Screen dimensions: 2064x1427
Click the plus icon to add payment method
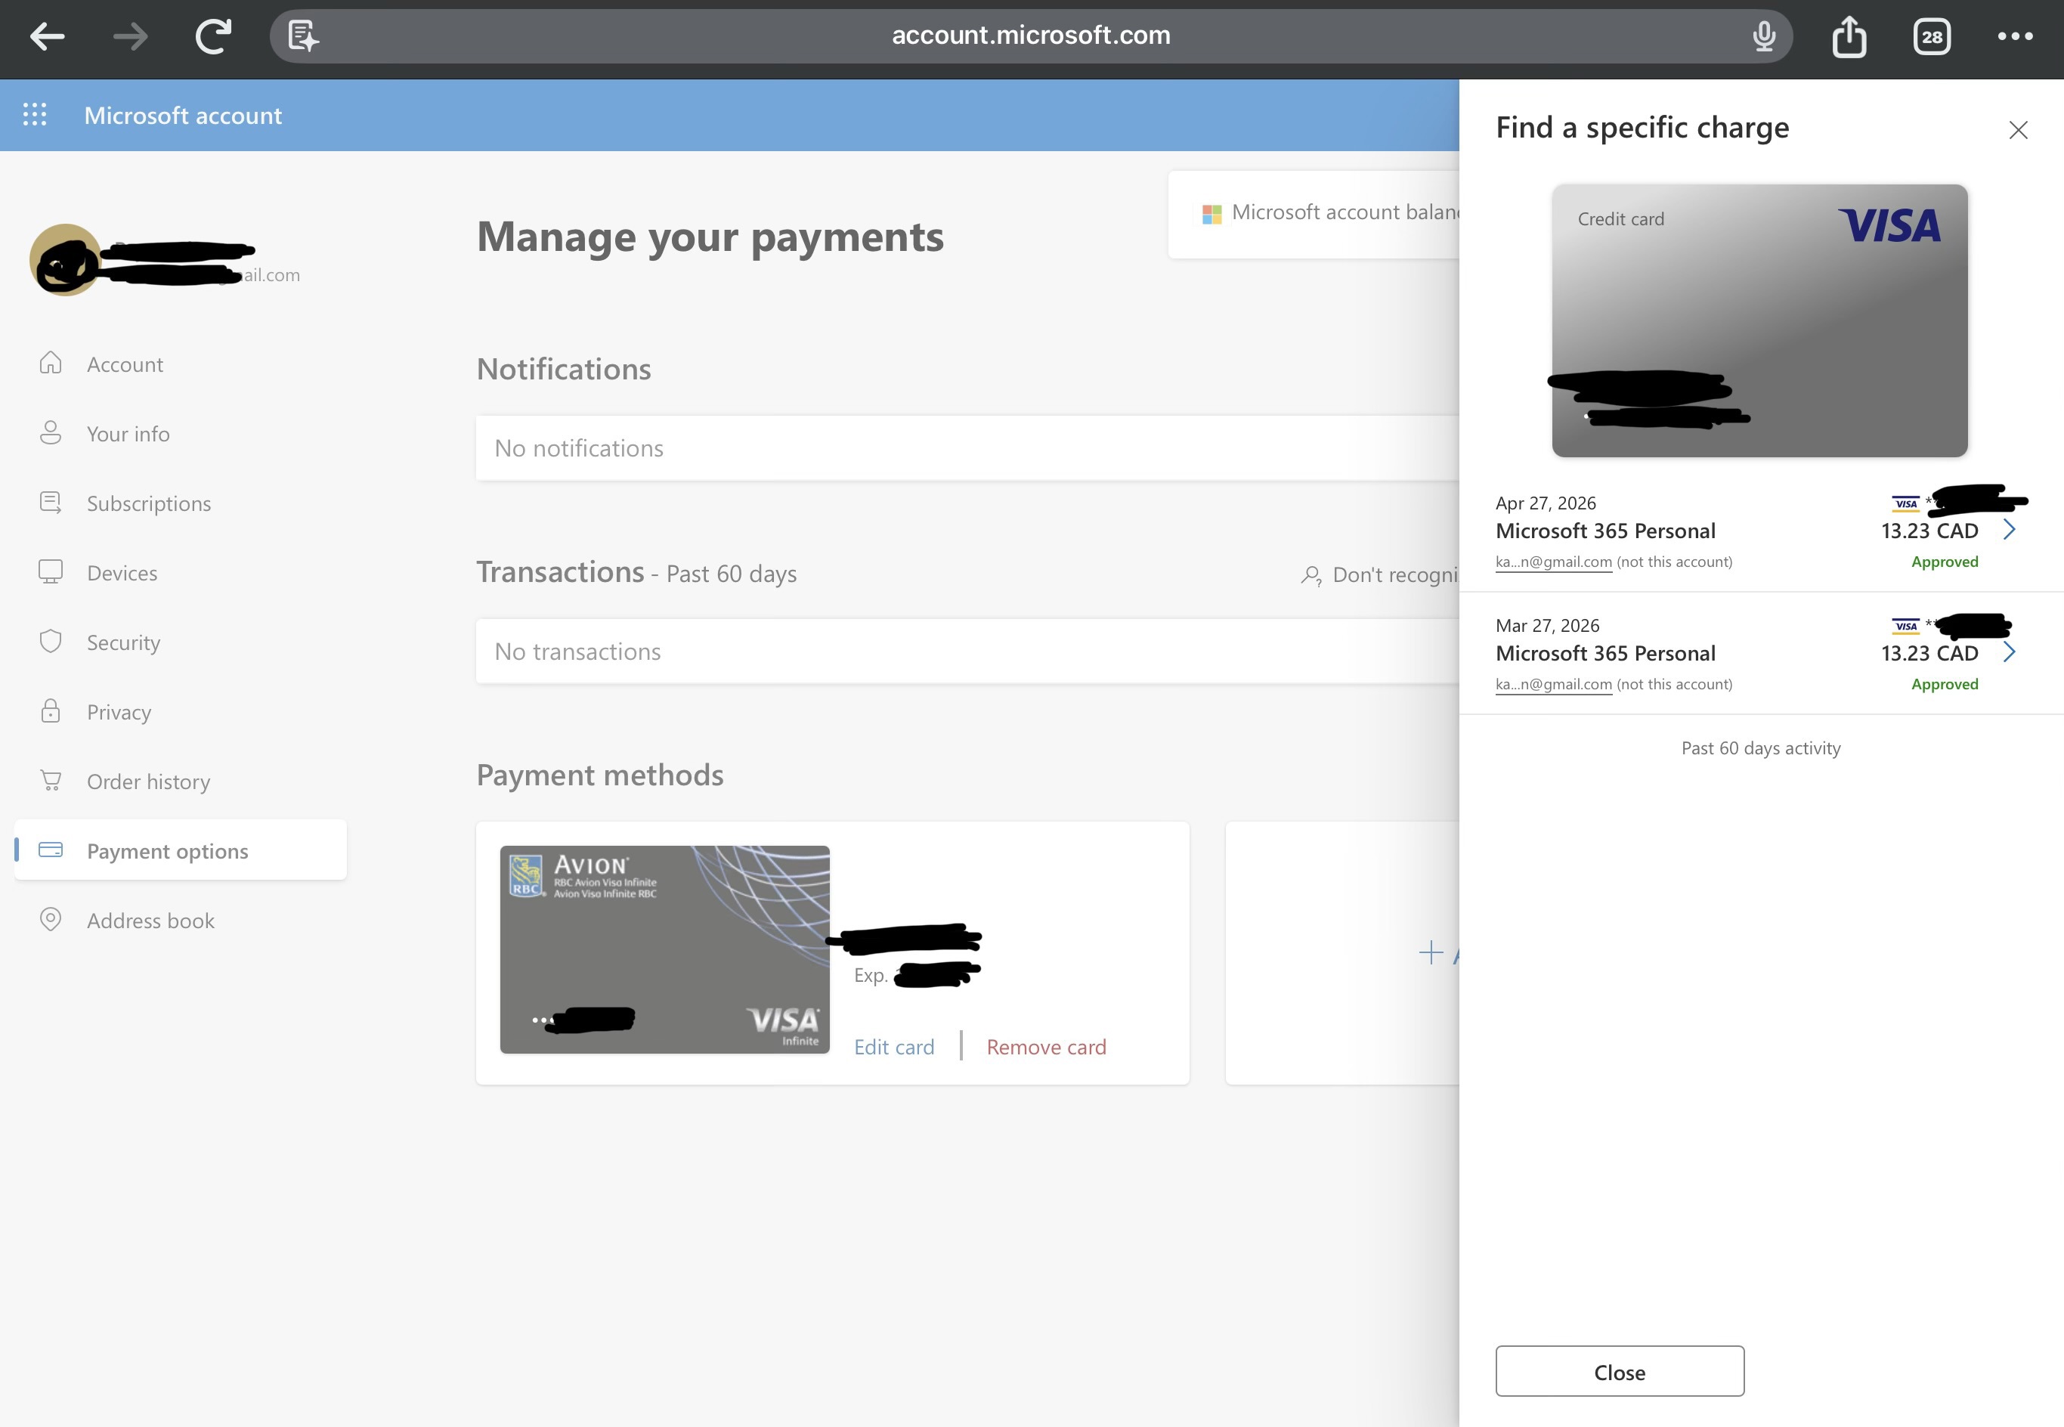coord(1430,952)
